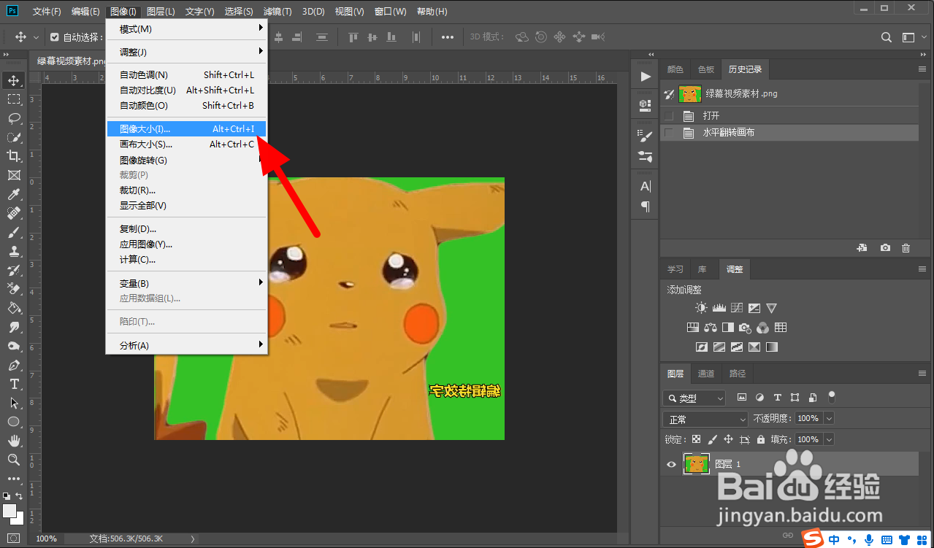The height and width of the screenshot is (548, 934).
Task: Select the Smudge tool
Action: (x=14, y=327)
